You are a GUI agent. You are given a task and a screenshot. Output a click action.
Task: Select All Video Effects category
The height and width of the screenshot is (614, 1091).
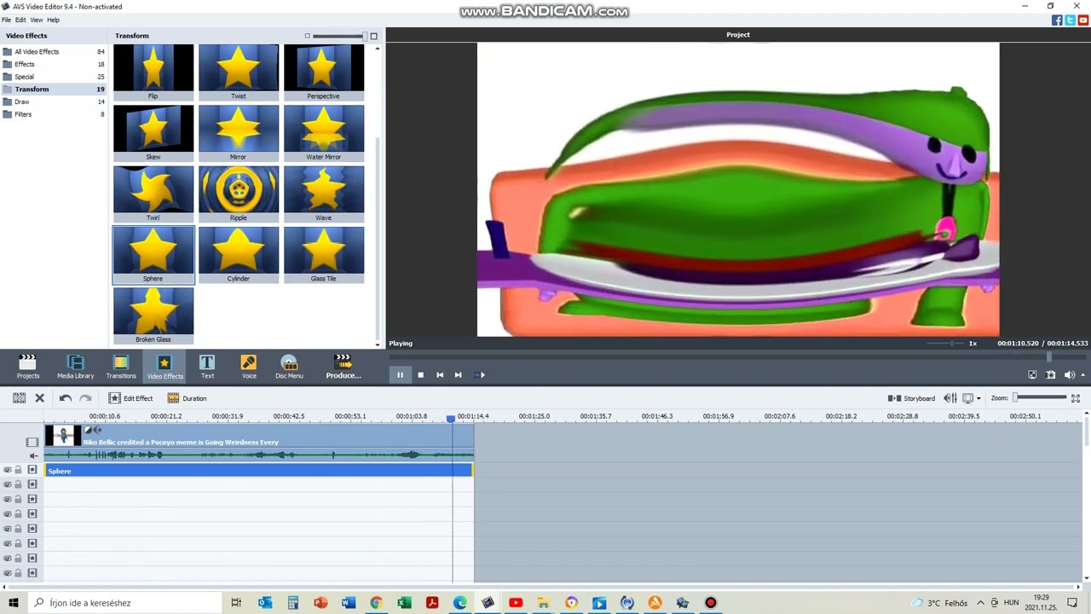pyautogui.click(x=53, y=52)
